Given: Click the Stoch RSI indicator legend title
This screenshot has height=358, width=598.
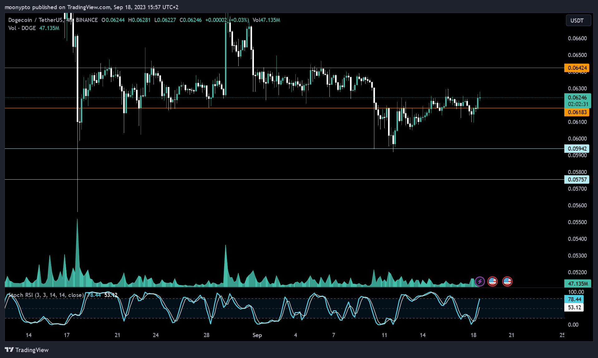Looking at the screenshot, I should (x=46, y=295).
